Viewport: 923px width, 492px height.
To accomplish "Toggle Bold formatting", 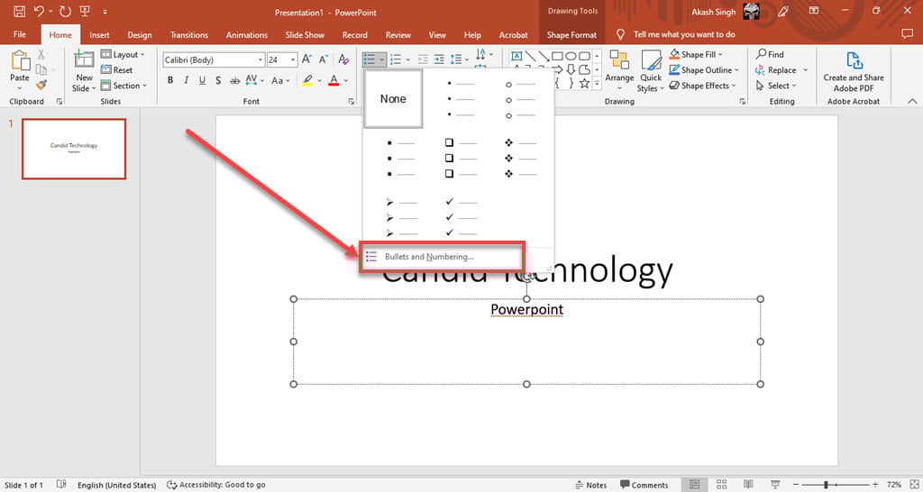I will coord(170,80).
